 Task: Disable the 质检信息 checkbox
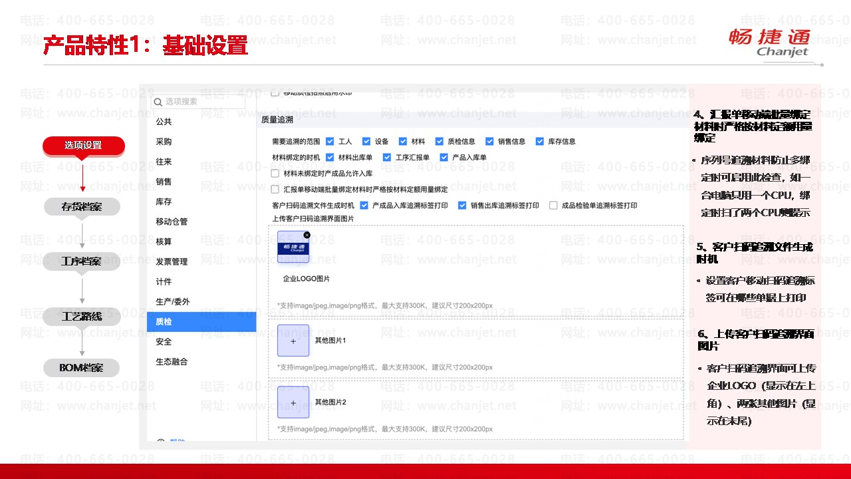point(439,141)
